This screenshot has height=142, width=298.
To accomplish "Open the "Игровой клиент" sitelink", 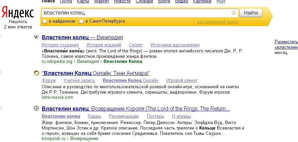I will pos(182,80).
